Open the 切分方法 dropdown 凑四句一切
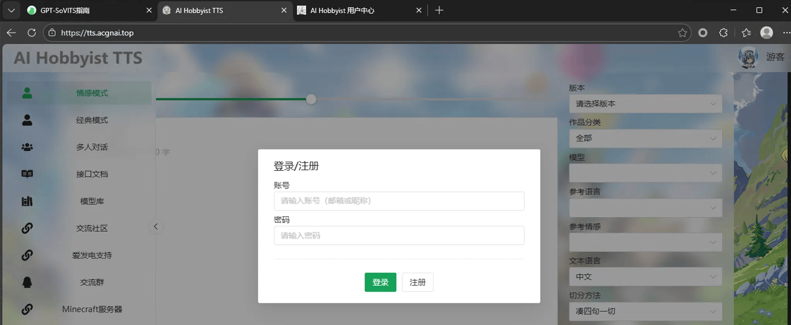 (x=645, y=311)
